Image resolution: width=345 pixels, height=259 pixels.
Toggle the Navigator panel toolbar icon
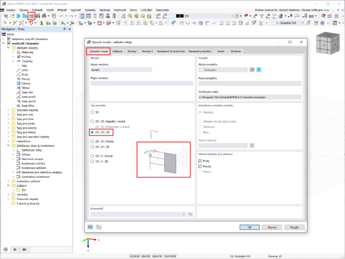[x=82, y=16]
